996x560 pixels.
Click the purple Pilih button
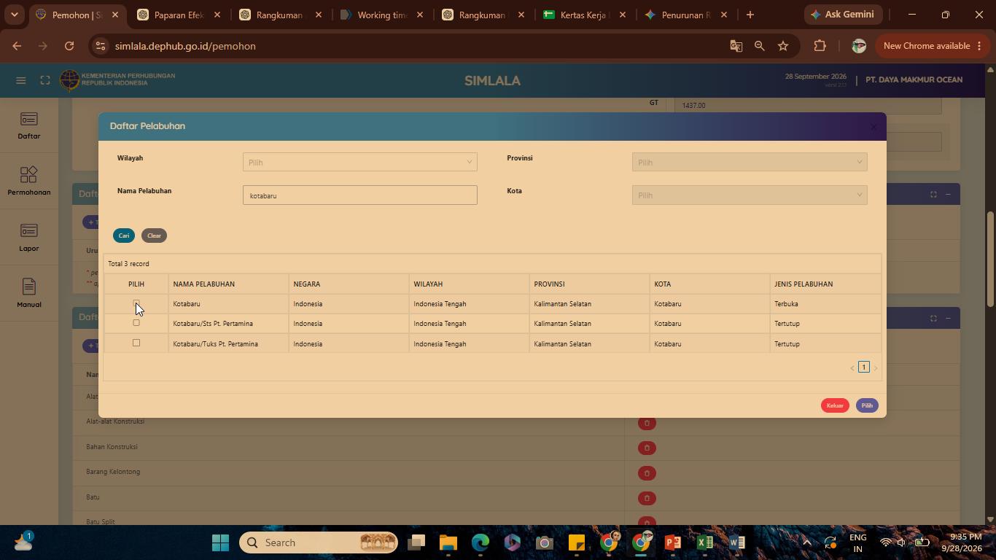pos(867,405)
